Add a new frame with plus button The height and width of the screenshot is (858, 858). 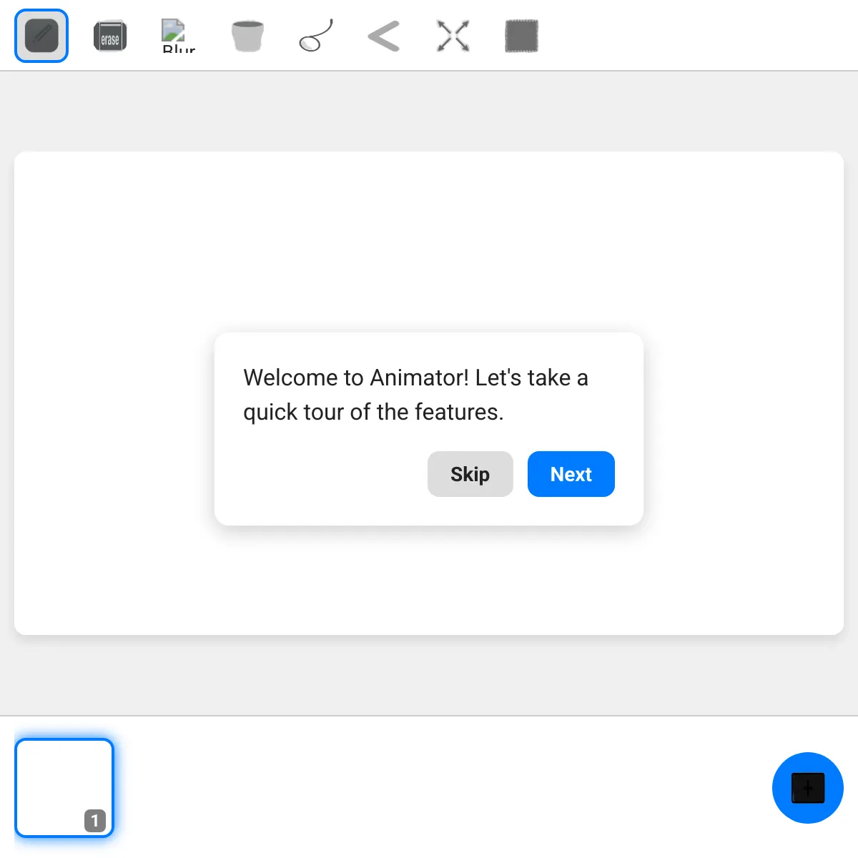(x=808, y=788)
